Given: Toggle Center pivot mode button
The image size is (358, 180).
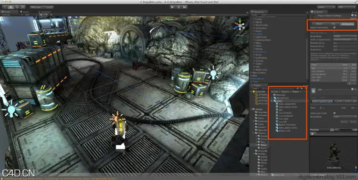Looking at the screenshot, I should 36,7.
